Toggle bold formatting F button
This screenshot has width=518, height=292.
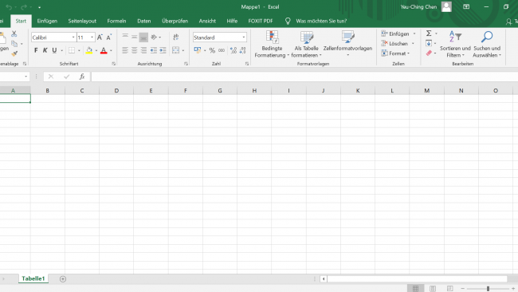pos(36,50)
